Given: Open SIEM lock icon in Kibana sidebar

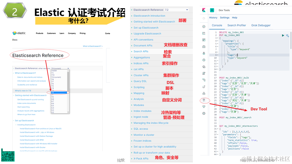Looking at the screenshot, I should (x=204, y=93).
